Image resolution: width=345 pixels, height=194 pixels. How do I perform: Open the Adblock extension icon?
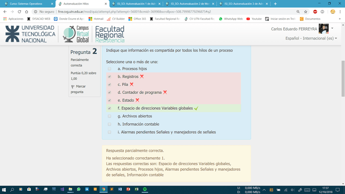pos(315,12)
